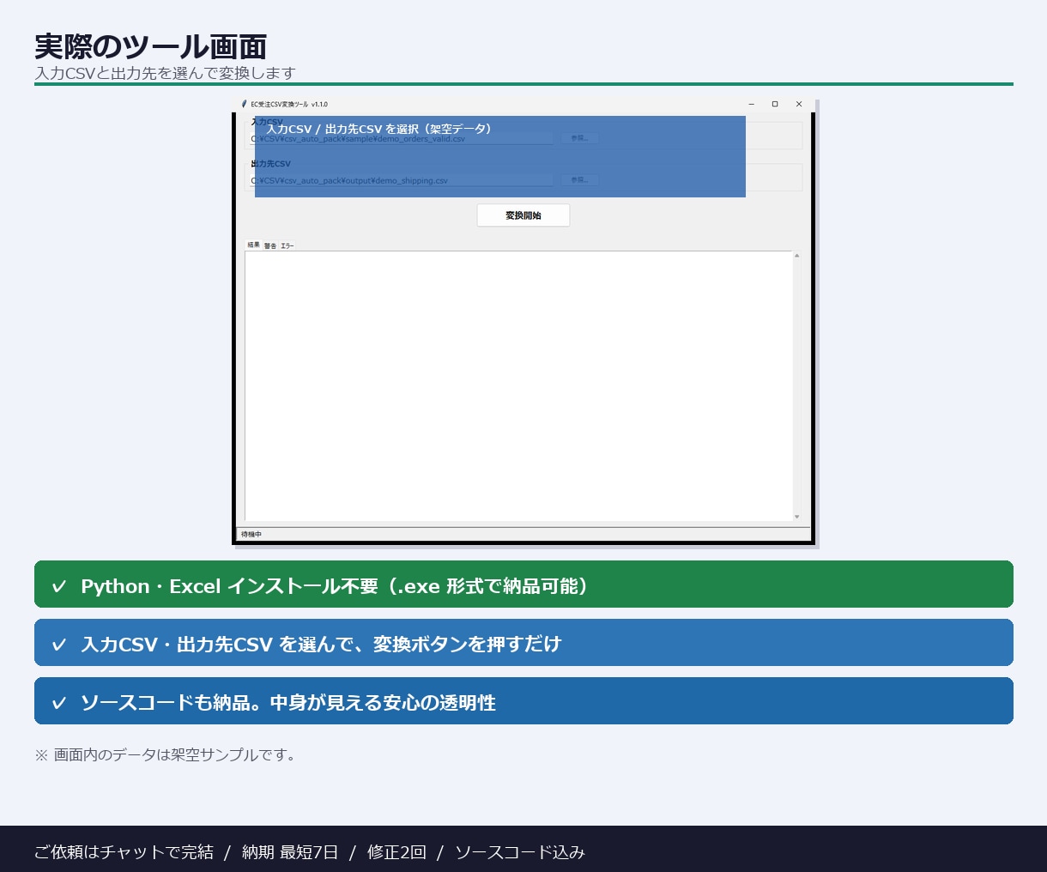This screenshot has width=1047, height=872.
Task: Click the 参照 button for 出力先CSV
Action: [x=579, y=180]
